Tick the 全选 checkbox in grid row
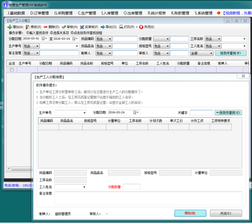252x223 pixels. [x=12, y=70]
